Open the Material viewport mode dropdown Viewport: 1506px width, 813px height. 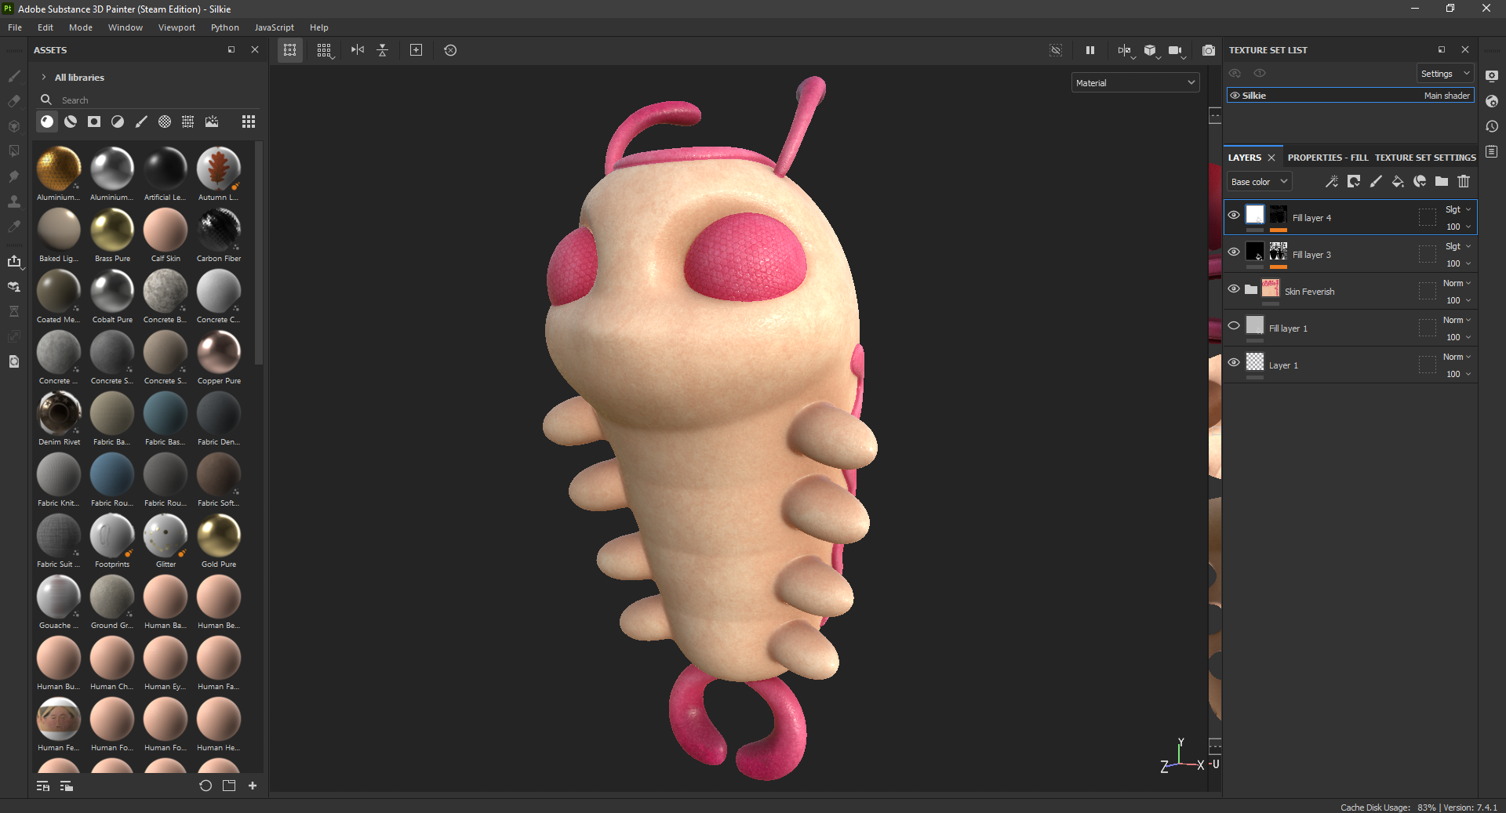(x=1135, y=83)
